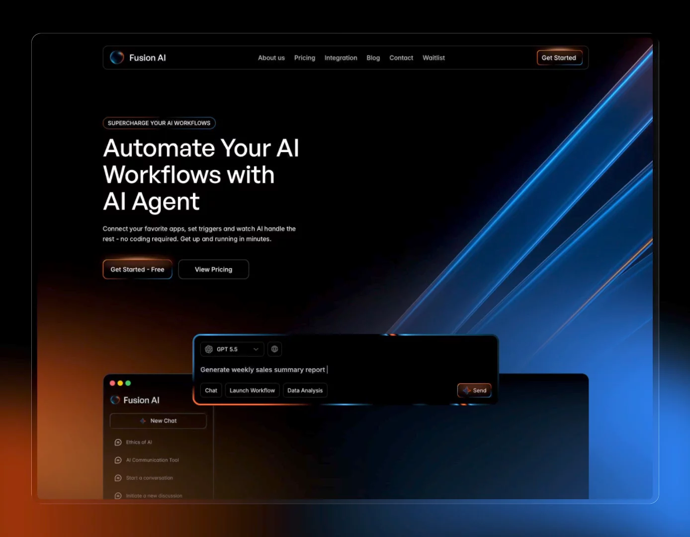
Task: Click the Supercharge Your AI Workflows badge
Action: click(x=159, y=123)
